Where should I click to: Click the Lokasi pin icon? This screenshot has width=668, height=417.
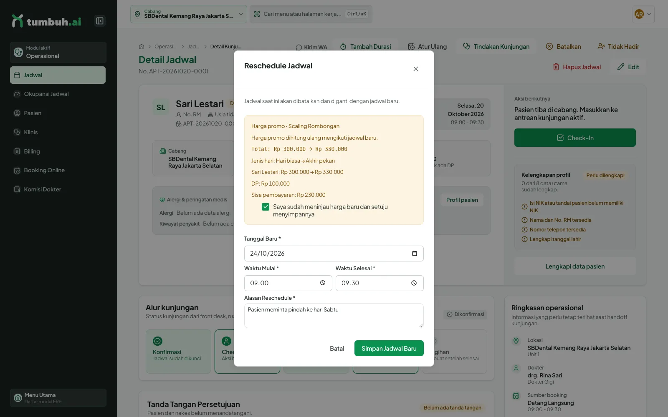516,341
